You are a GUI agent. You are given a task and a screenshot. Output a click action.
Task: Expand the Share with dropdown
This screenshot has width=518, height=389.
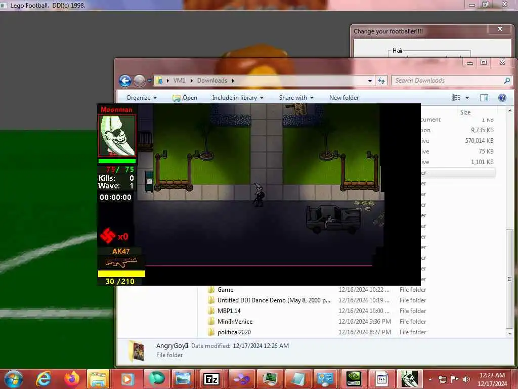point(296,98)
